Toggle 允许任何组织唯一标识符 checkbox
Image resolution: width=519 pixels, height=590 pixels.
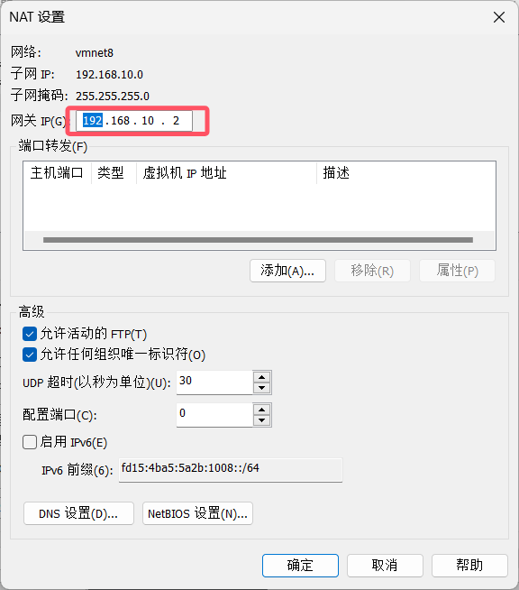tap(30, 355)
